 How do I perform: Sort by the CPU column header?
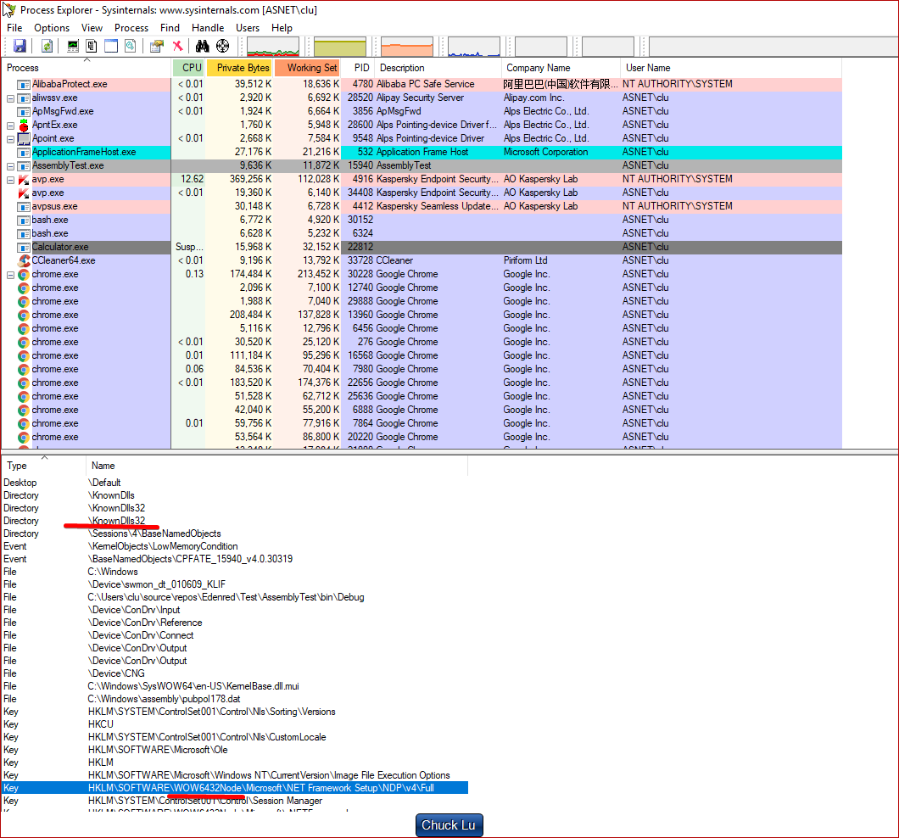tap(188, 68)
